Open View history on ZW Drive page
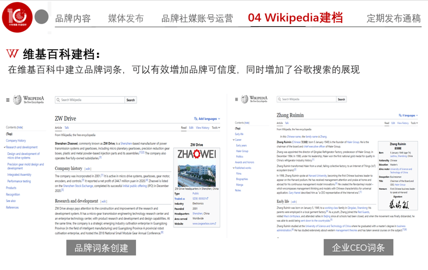 tap(202, 128)
